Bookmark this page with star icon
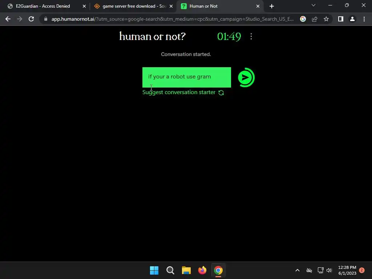Image resolution: width=372 pixels, height=279 pixels. (x=326, y=19)
